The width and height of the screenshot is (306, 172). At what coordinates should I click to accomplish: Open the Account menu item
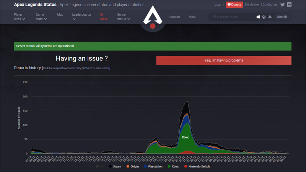pyautogui.click(x=174, y=17)
